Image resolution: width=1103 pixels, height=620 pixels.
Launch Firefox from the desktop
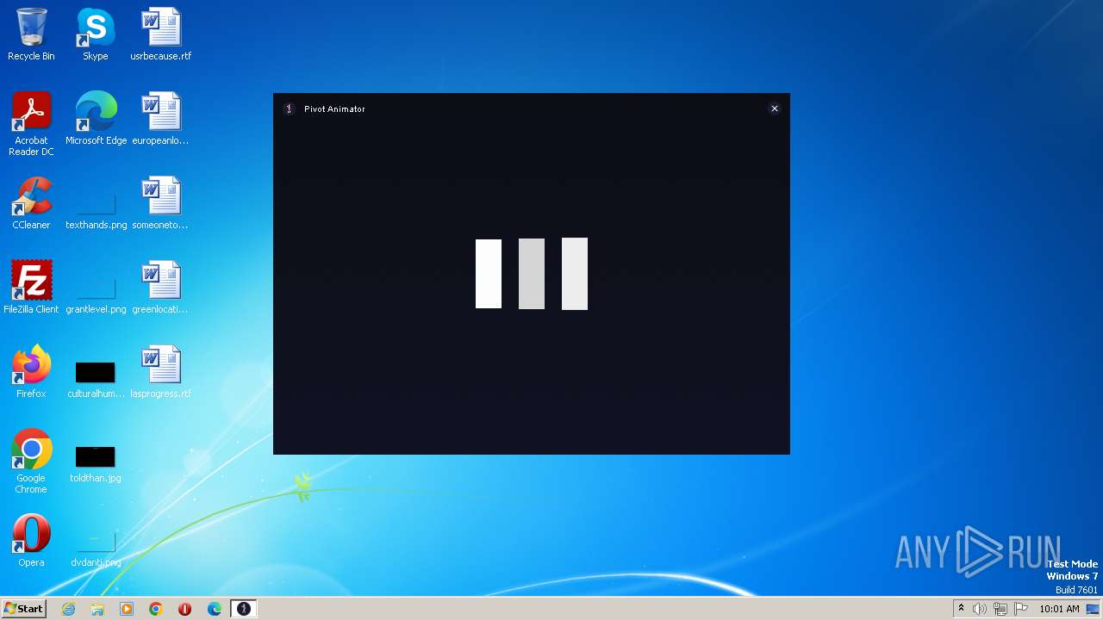[31, 372]
